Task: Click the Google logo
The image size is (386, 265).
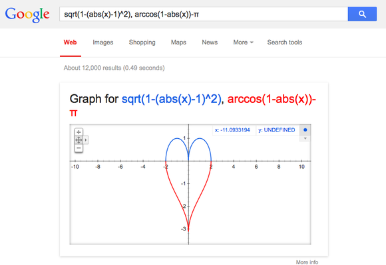Action: [x=27, y=15]
